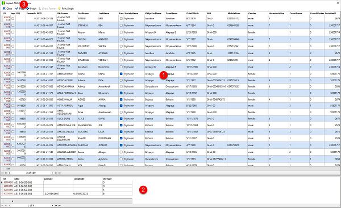This screenshot has height=208, width=341.
Task: Go to next record in lower grid navigator
Action: (x=52, y=205)
